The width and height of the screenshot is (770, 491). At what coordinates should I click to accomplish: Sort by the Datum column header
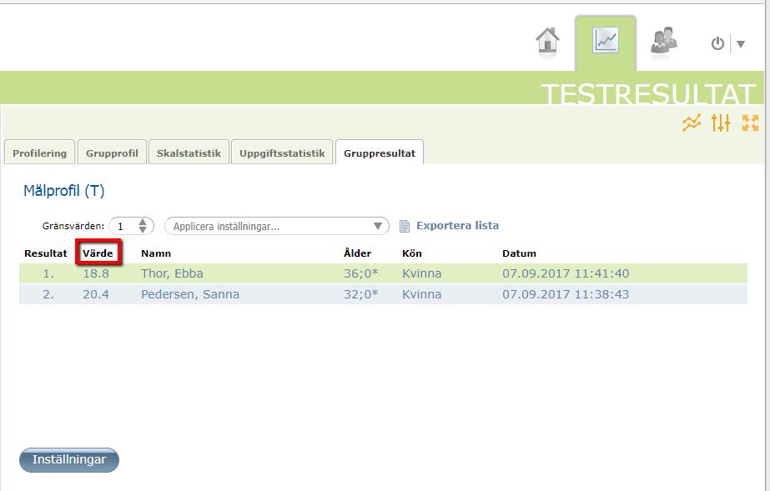coord(519,253)
